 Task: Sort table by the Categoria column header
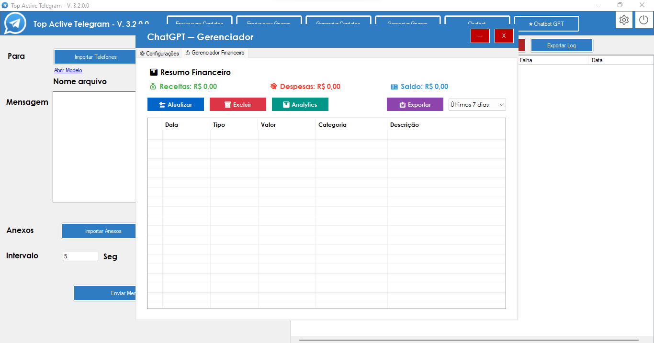pyautogui.click(x=332, y=125)
